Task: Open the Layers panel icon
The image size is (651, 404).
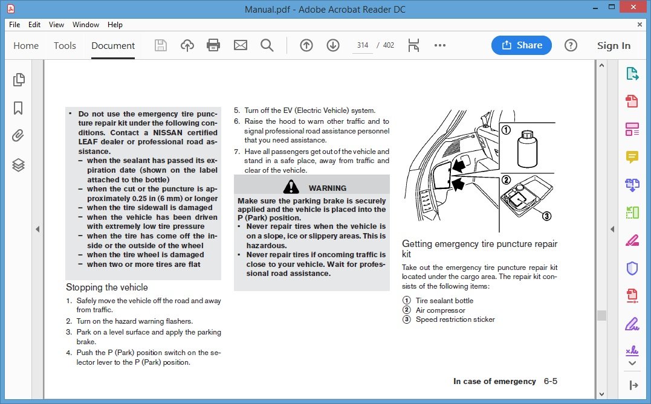Action: pyautogui.click(x=18, y=164)
